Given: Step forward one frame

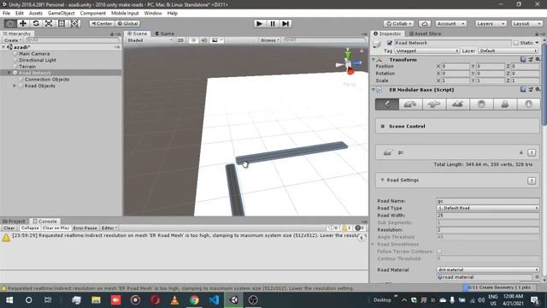Looking at the screenshot, I should pyautogui.click(x=285, y=23).
